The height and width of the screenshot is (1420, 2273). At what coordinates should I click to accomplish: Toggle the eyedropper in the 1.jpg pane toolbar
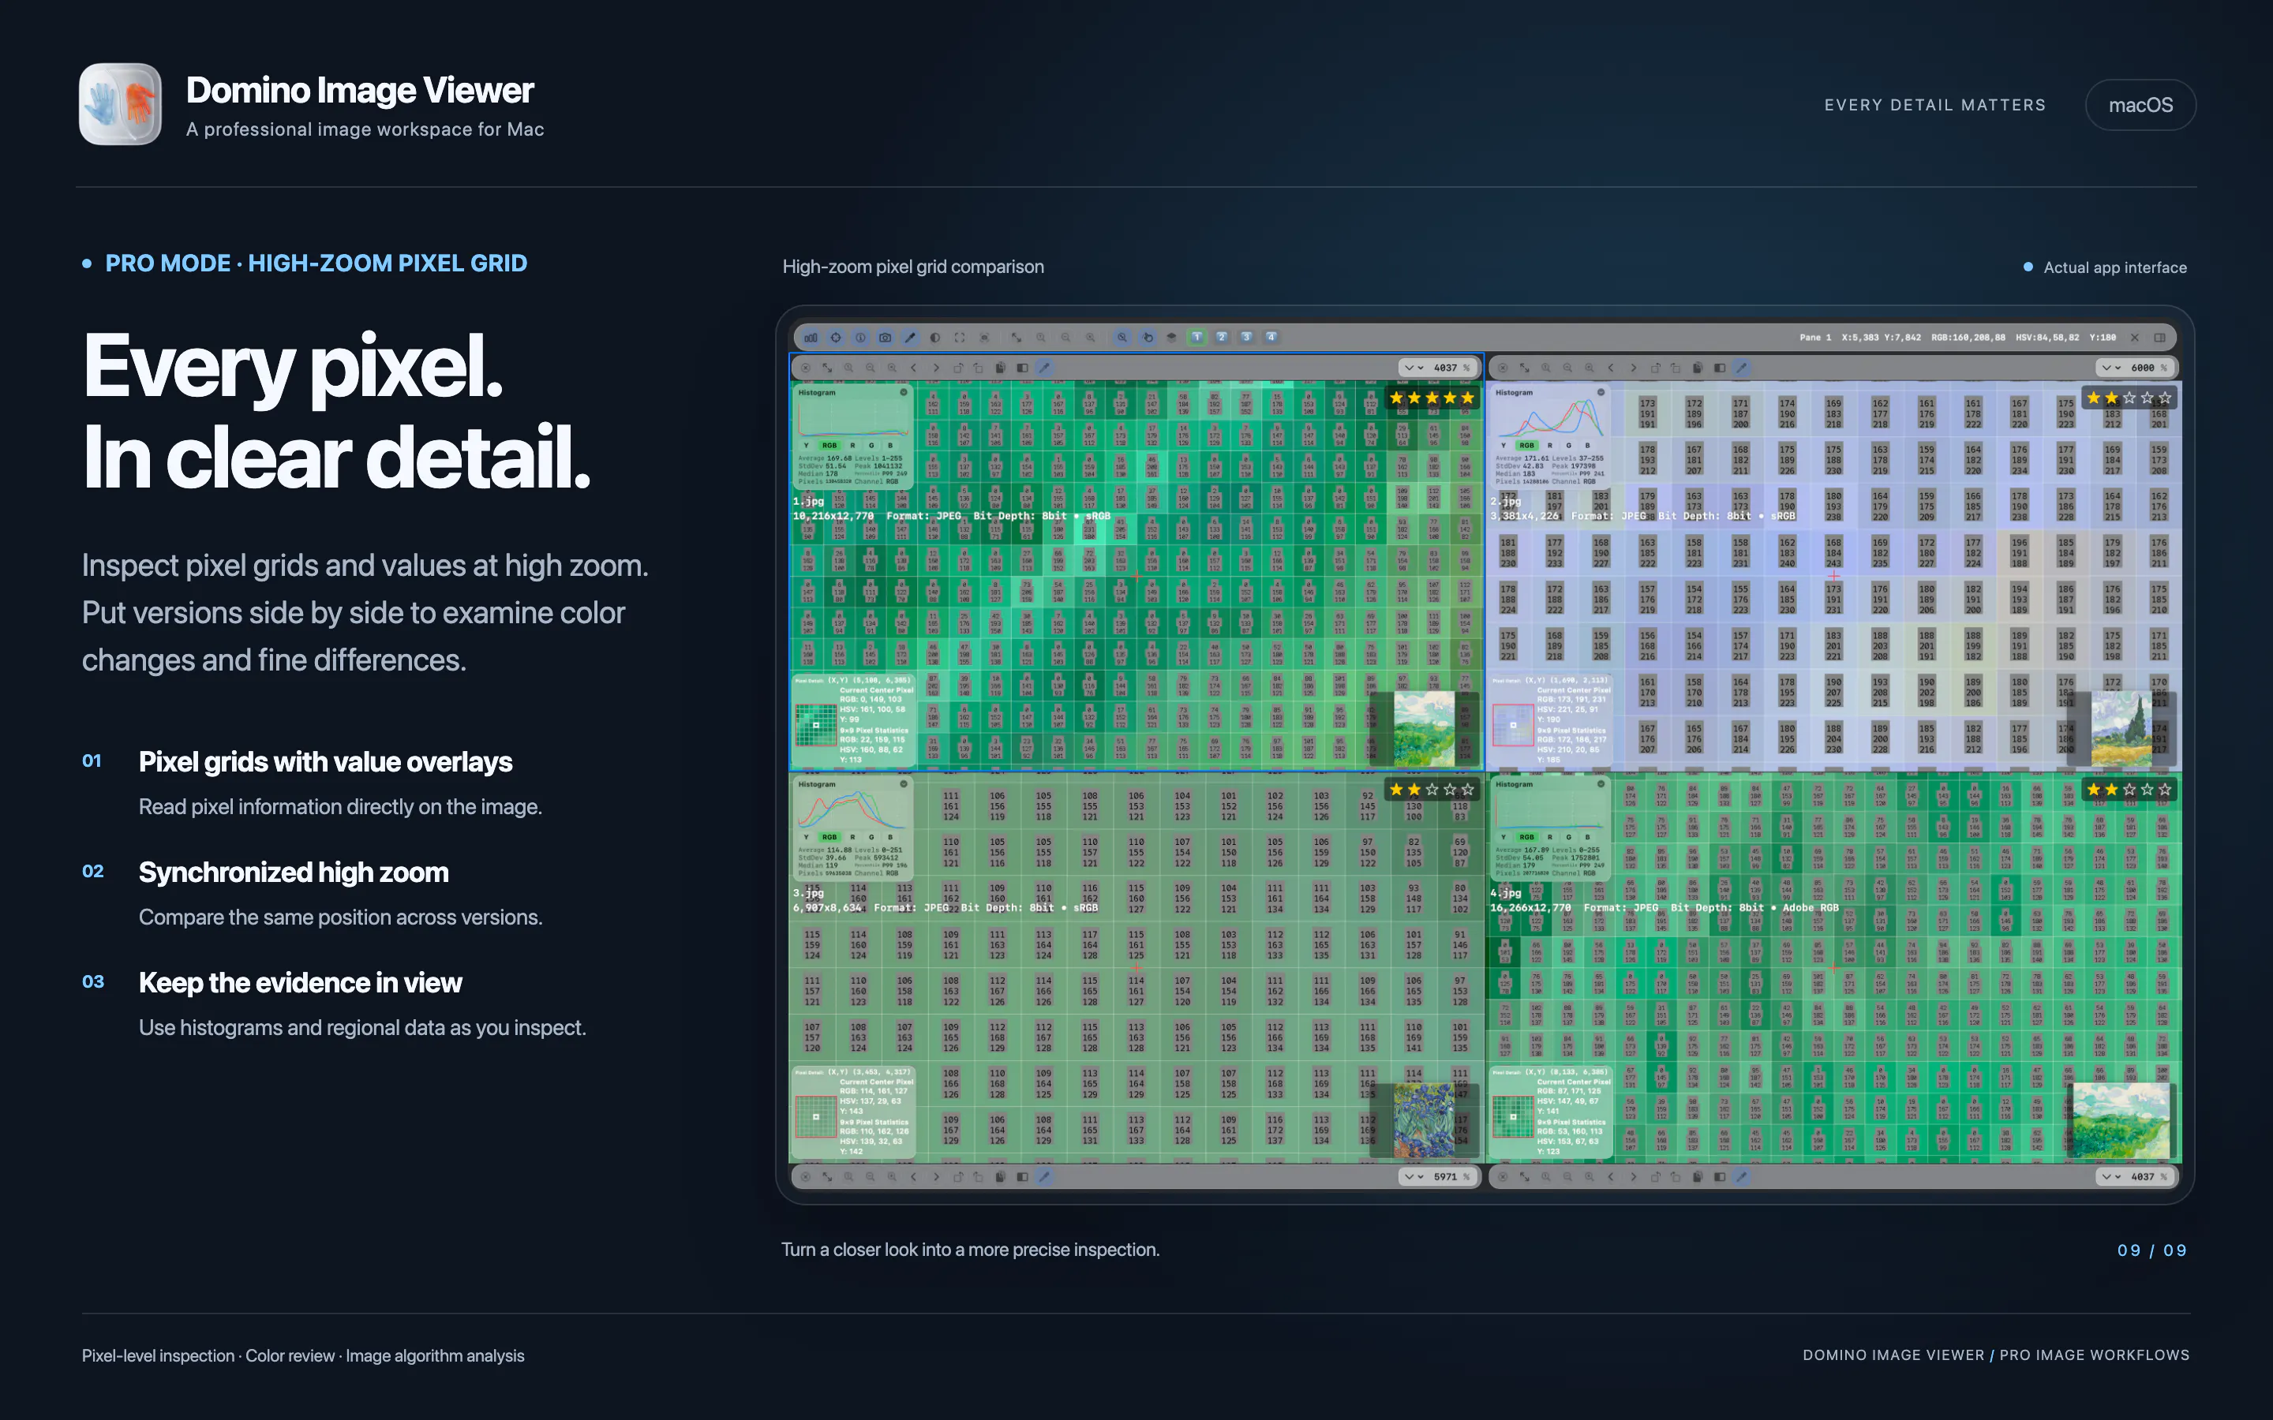(x=1044, y=368)
